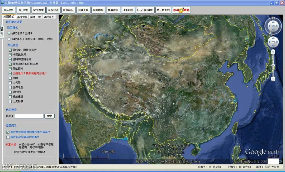Open the 咨询帮助 help button
This screenshot has width=285, height=172.
coord(181,10)
